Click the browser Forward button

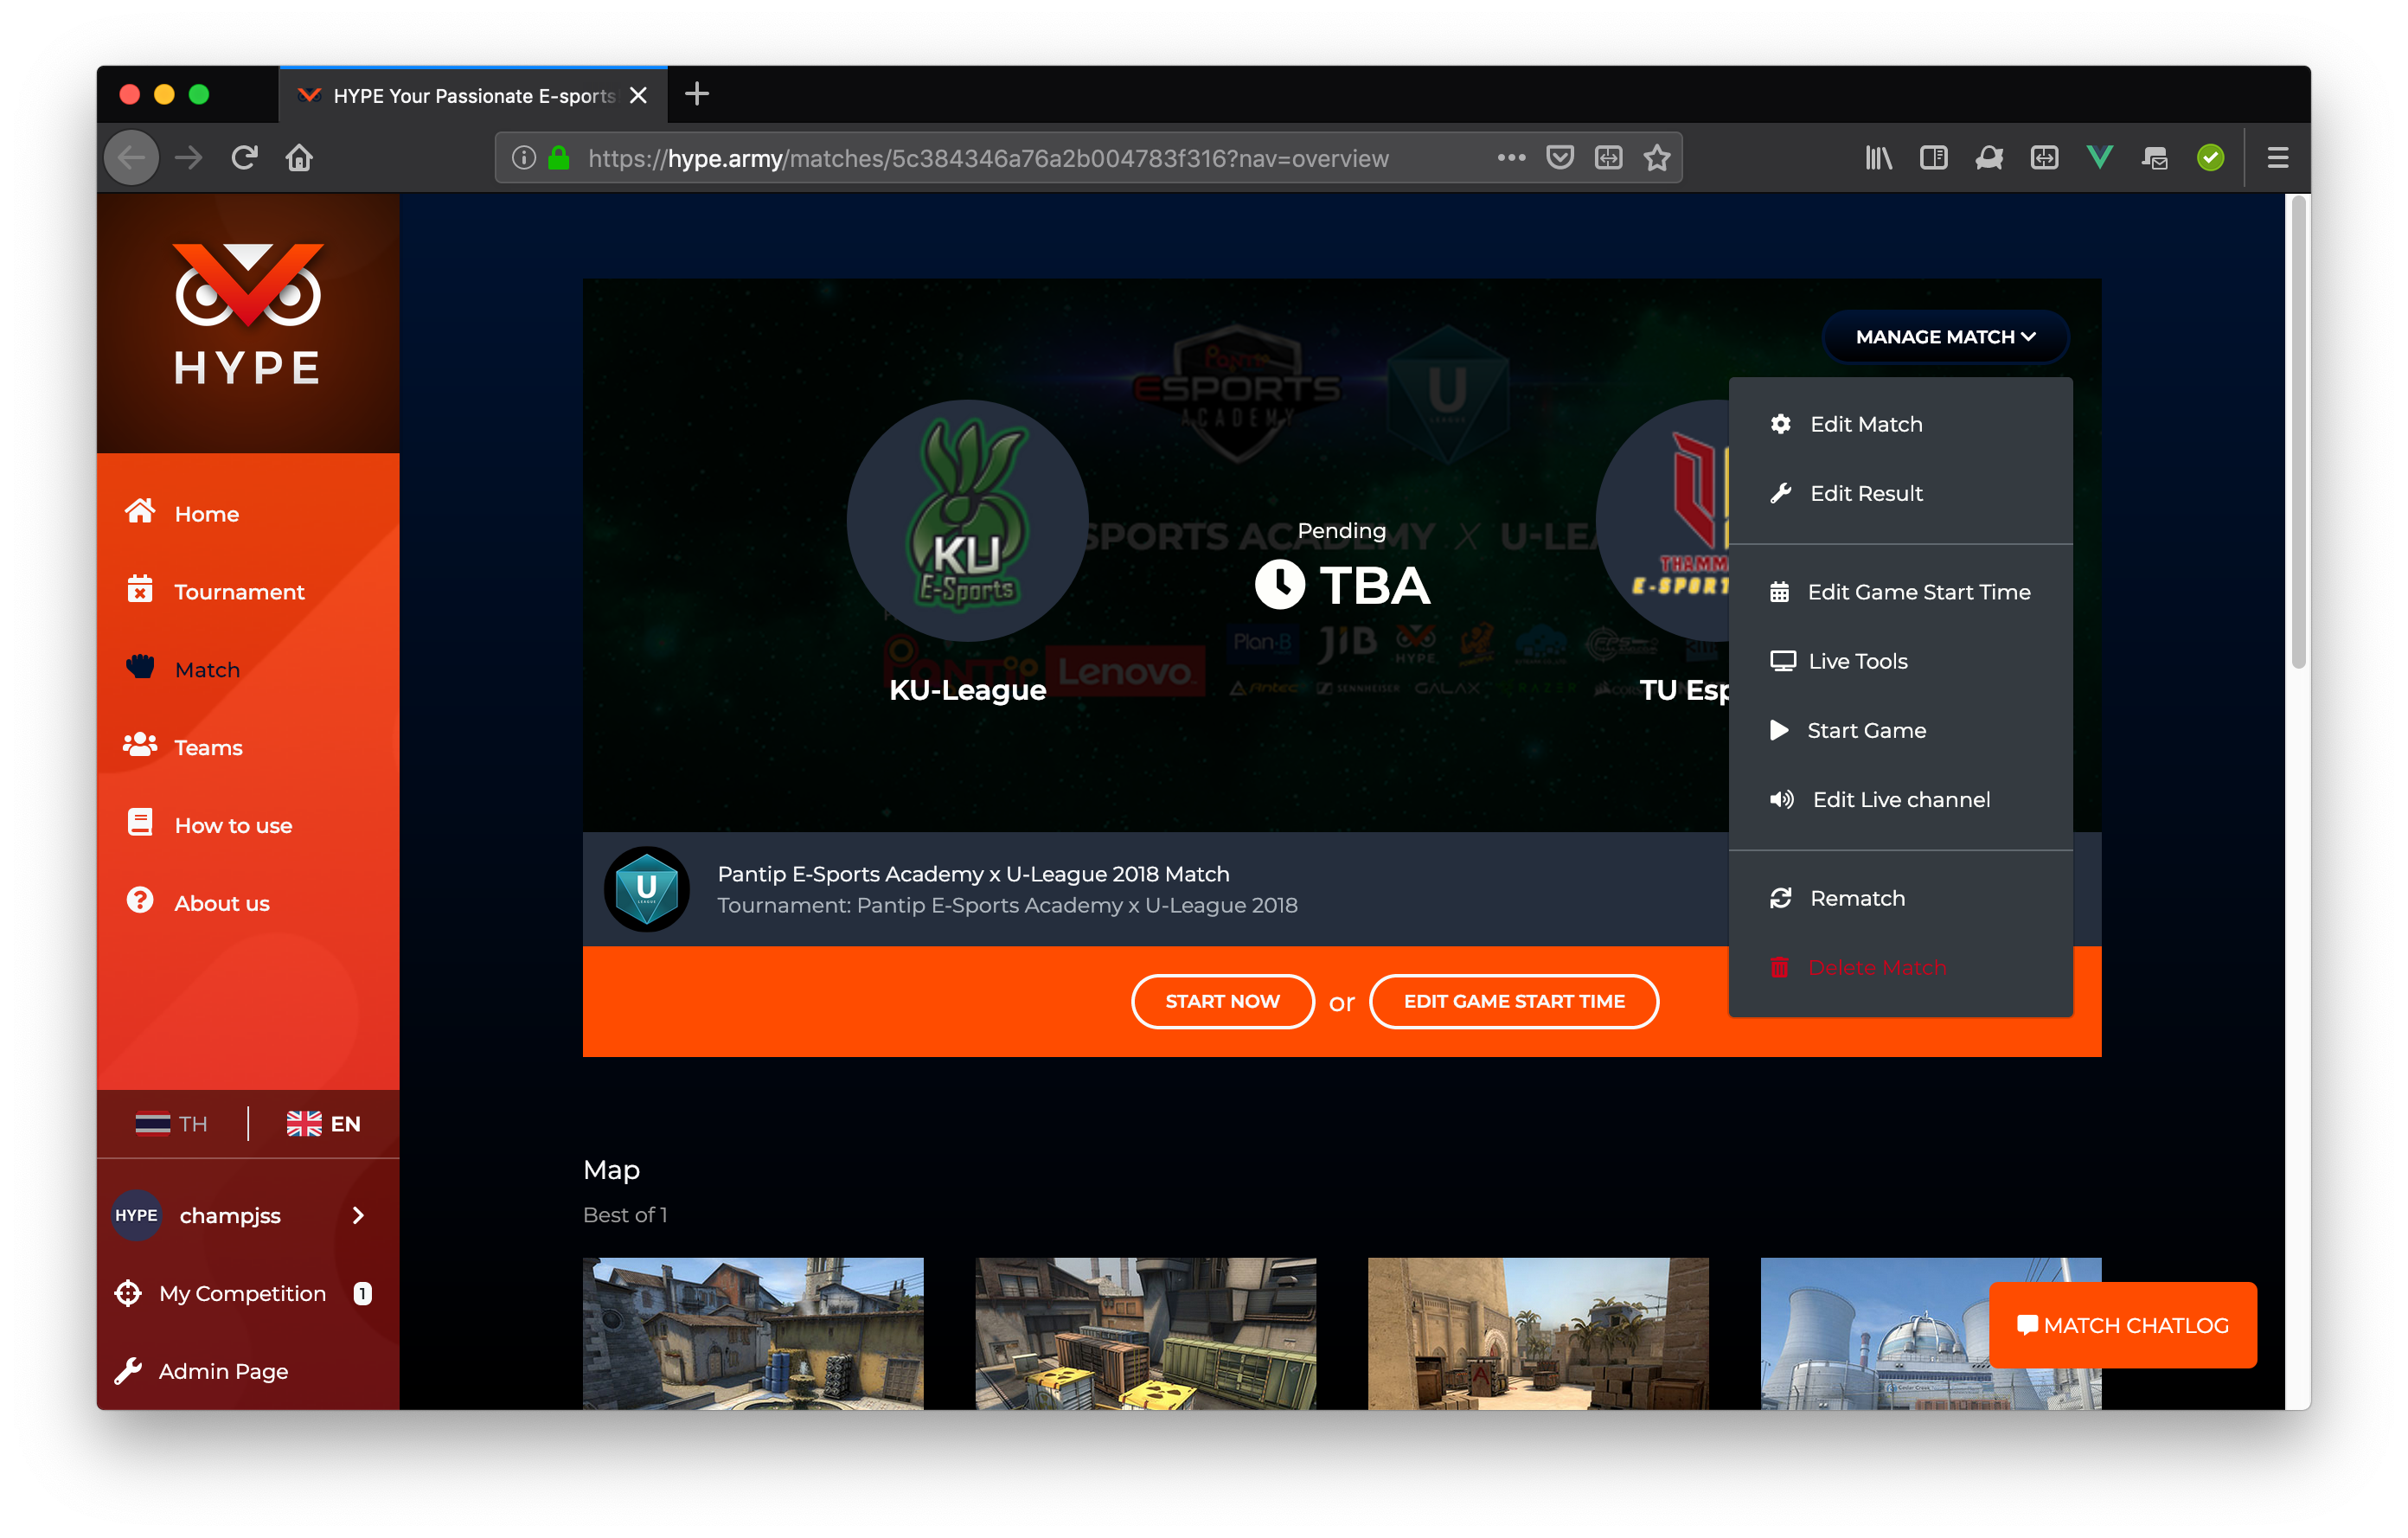click(188, 158)
